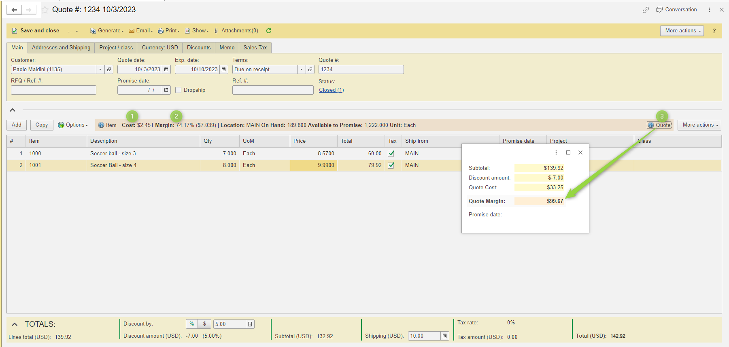Click the Customer Paolo Maldini field
729x347 pixels.
tap(54, 70)
